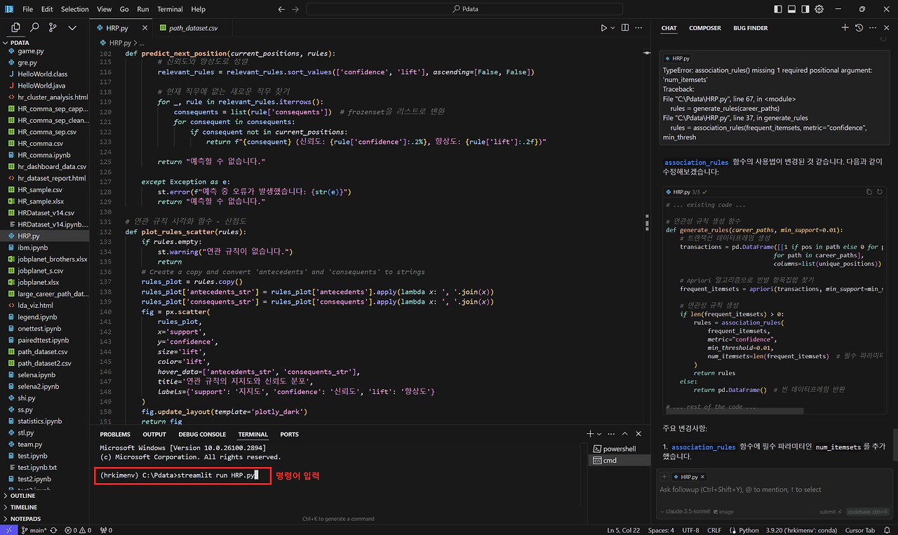Create a new terminal with plus icon
This screenshot has width=898, height=535.
coord(590,435)
